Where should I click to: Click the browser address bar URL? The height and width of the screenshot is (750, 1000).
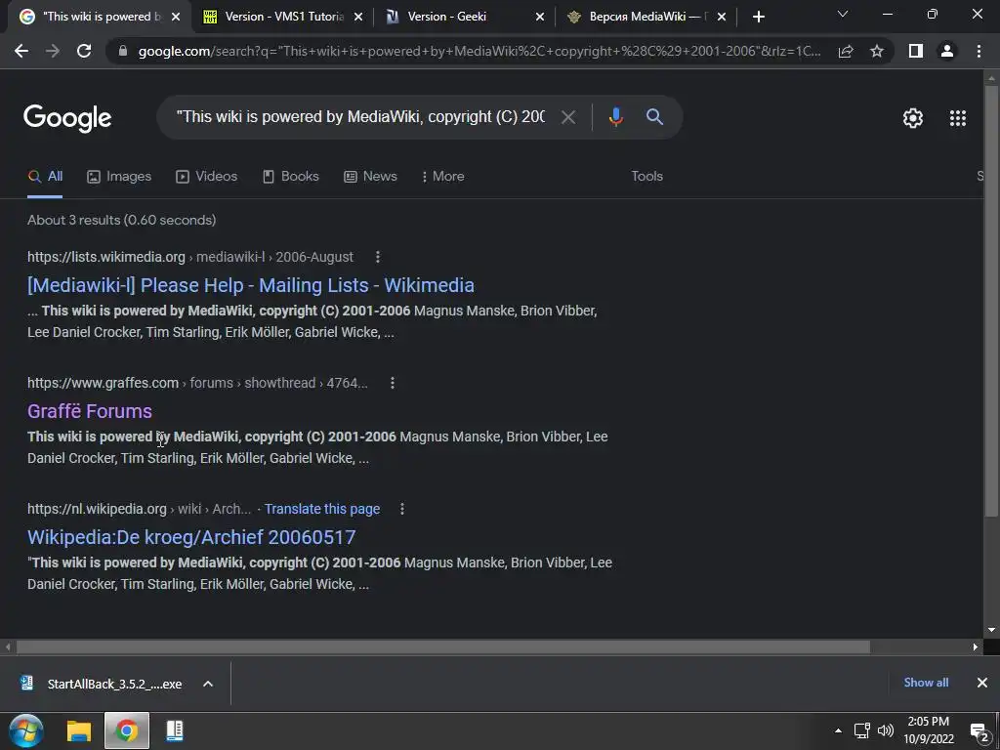click(479, 51)
